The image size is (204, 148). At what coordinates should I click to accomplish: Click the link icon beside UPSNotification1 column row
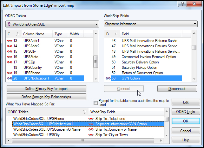point(10,78)
